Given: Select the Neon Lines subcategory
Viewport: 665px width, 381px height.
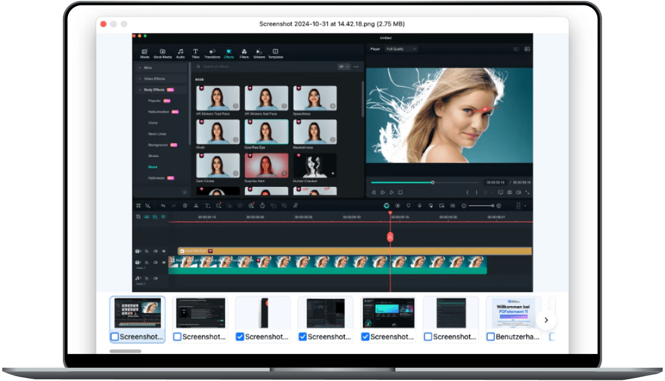Looking at the screenshot, I should coord(157,134).
